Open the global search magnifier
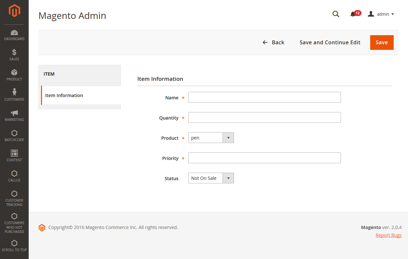The width and height of the screenshot is (408, 259). 336,14
